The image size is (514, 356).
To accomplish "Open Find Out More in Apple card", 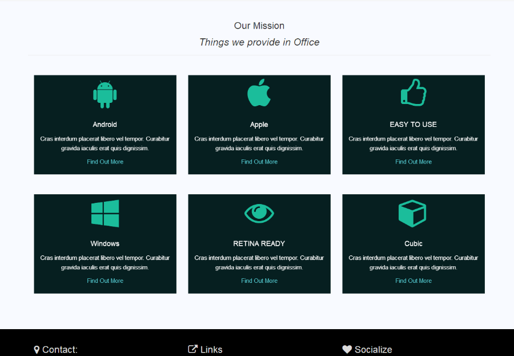I will tap(259, 162).
